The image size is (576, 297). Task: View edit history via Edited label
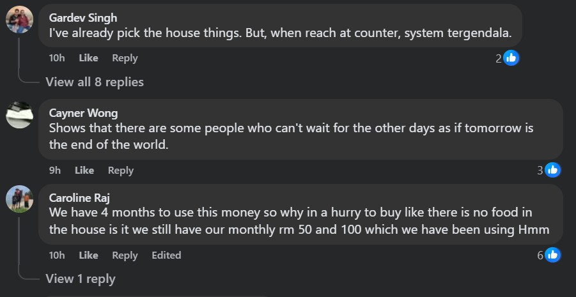[166, 255]
